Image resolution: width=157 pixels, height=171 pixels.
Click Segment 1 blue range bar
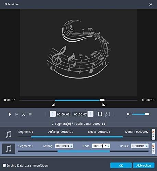(x=77, y=137)
